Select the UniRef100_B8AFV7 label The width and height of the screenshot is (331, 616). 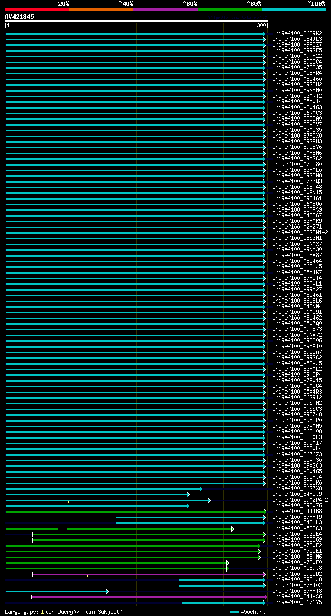click(297, 125)
